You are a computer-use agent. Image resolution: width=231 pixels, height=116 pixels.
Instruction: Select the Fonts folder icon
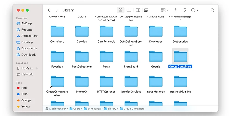pos(106,56)
